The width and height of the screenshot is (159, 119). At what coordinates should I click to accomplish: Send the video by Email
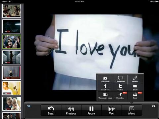click(x=135, y=87)
